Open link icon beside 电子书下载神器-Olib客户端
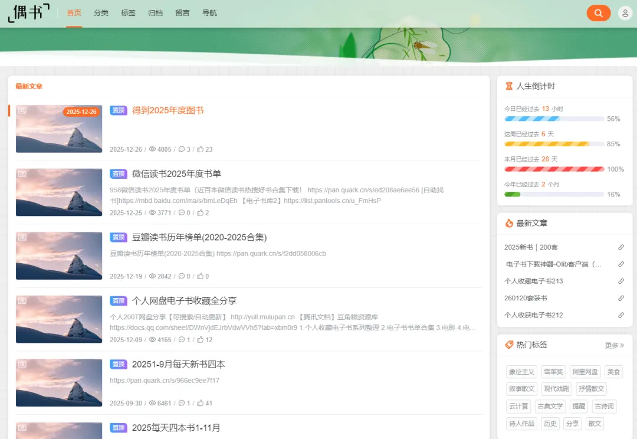This screenshot has height=439, width=637. coord(621,264)
